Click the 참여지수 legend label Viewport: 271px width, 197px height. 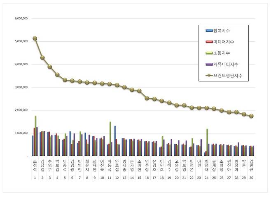(221, 31)
